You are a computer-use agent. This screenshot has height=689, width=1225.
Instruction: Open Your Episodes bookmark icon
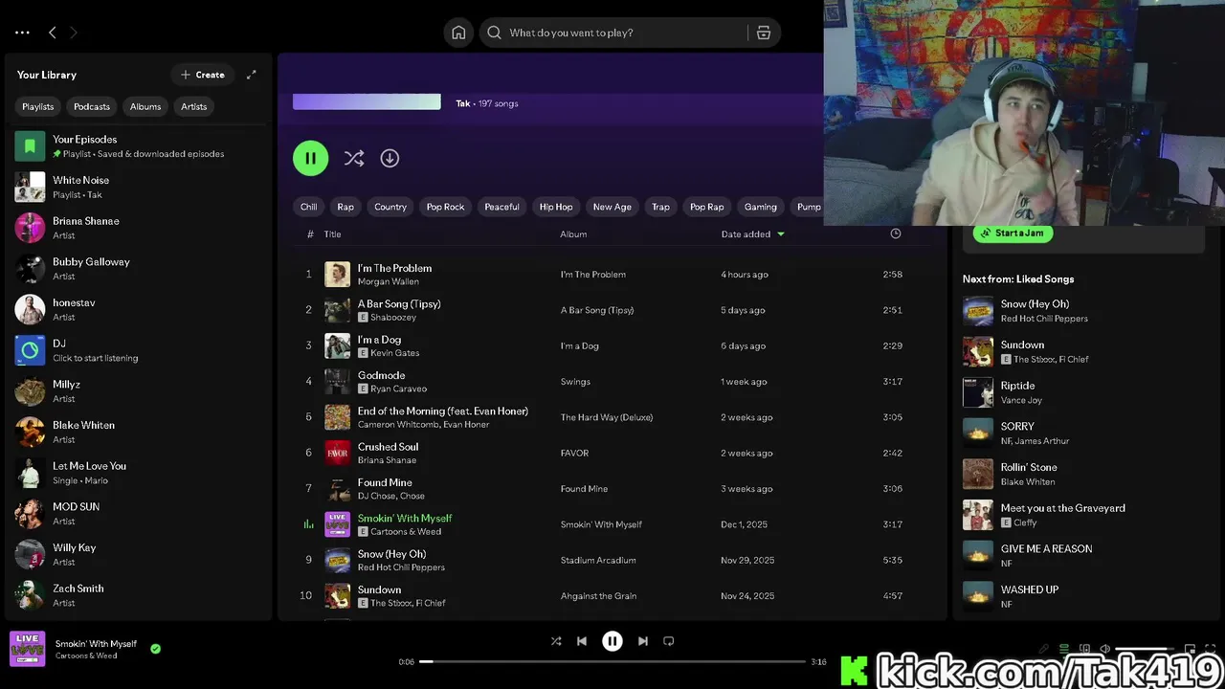[x=30, y=146]
